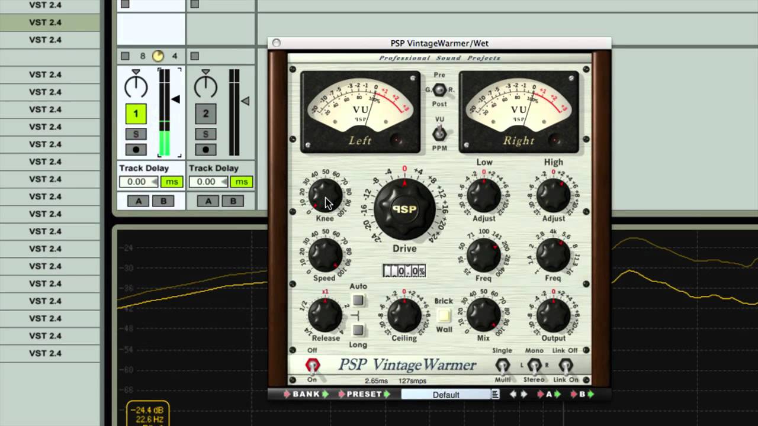Click track 1 Track Delay value field

(139, 182)
